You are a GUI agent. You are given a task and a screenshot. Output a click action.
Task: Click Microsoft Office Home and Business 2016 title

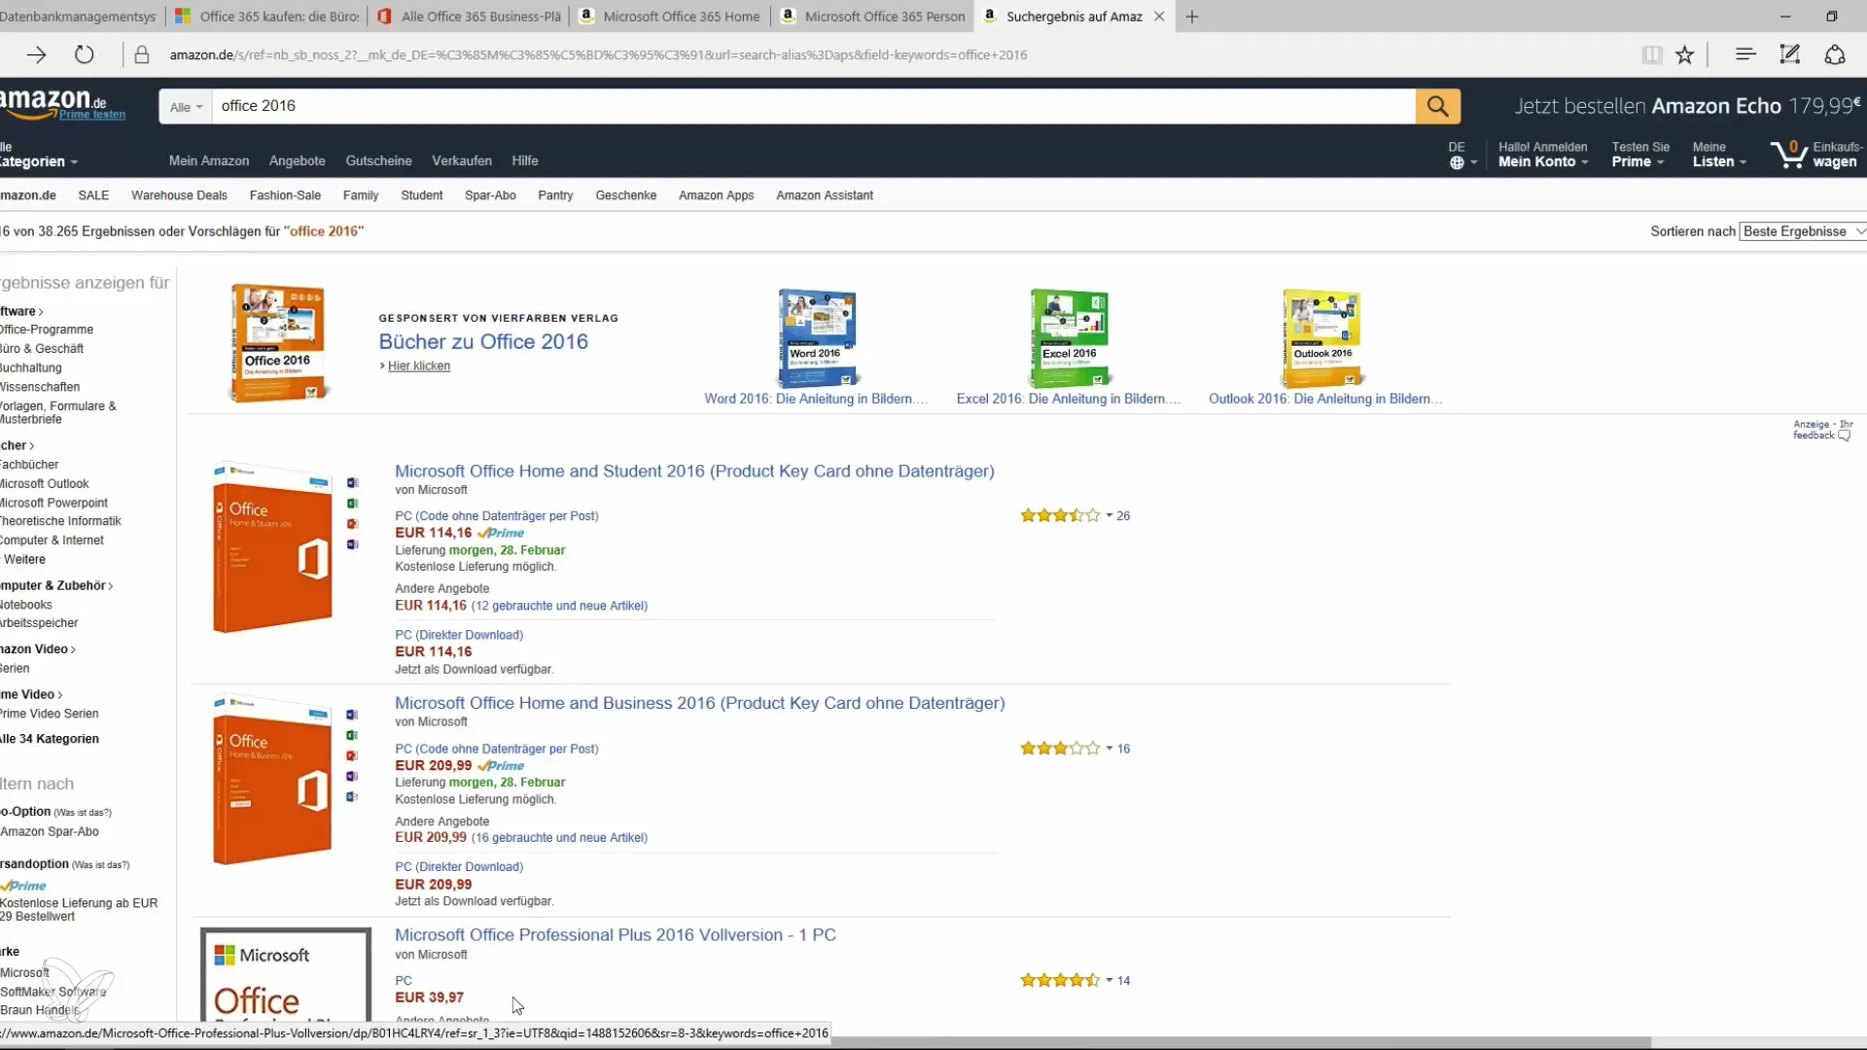[700, 703]
